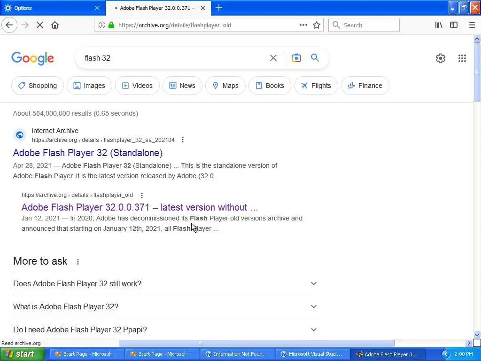Switch to Information Not Found taskbar window
Viewport: 481px width, 361px height.
tap(237, 354)
